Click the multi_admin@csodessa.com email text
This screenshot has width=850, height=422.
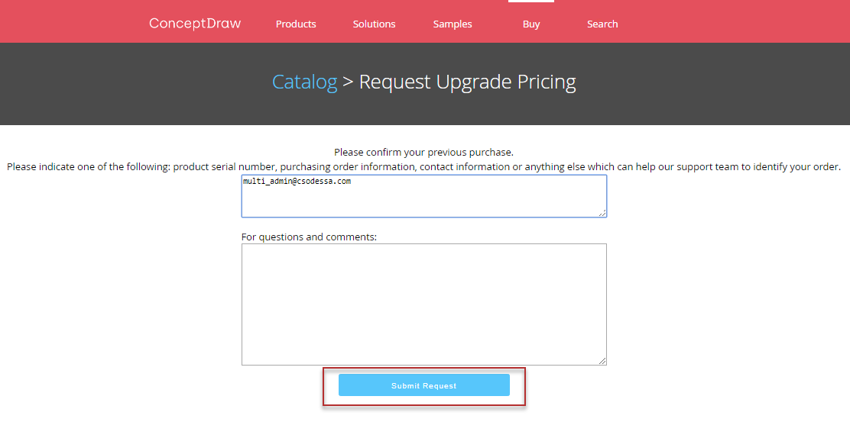click(297, 182)
